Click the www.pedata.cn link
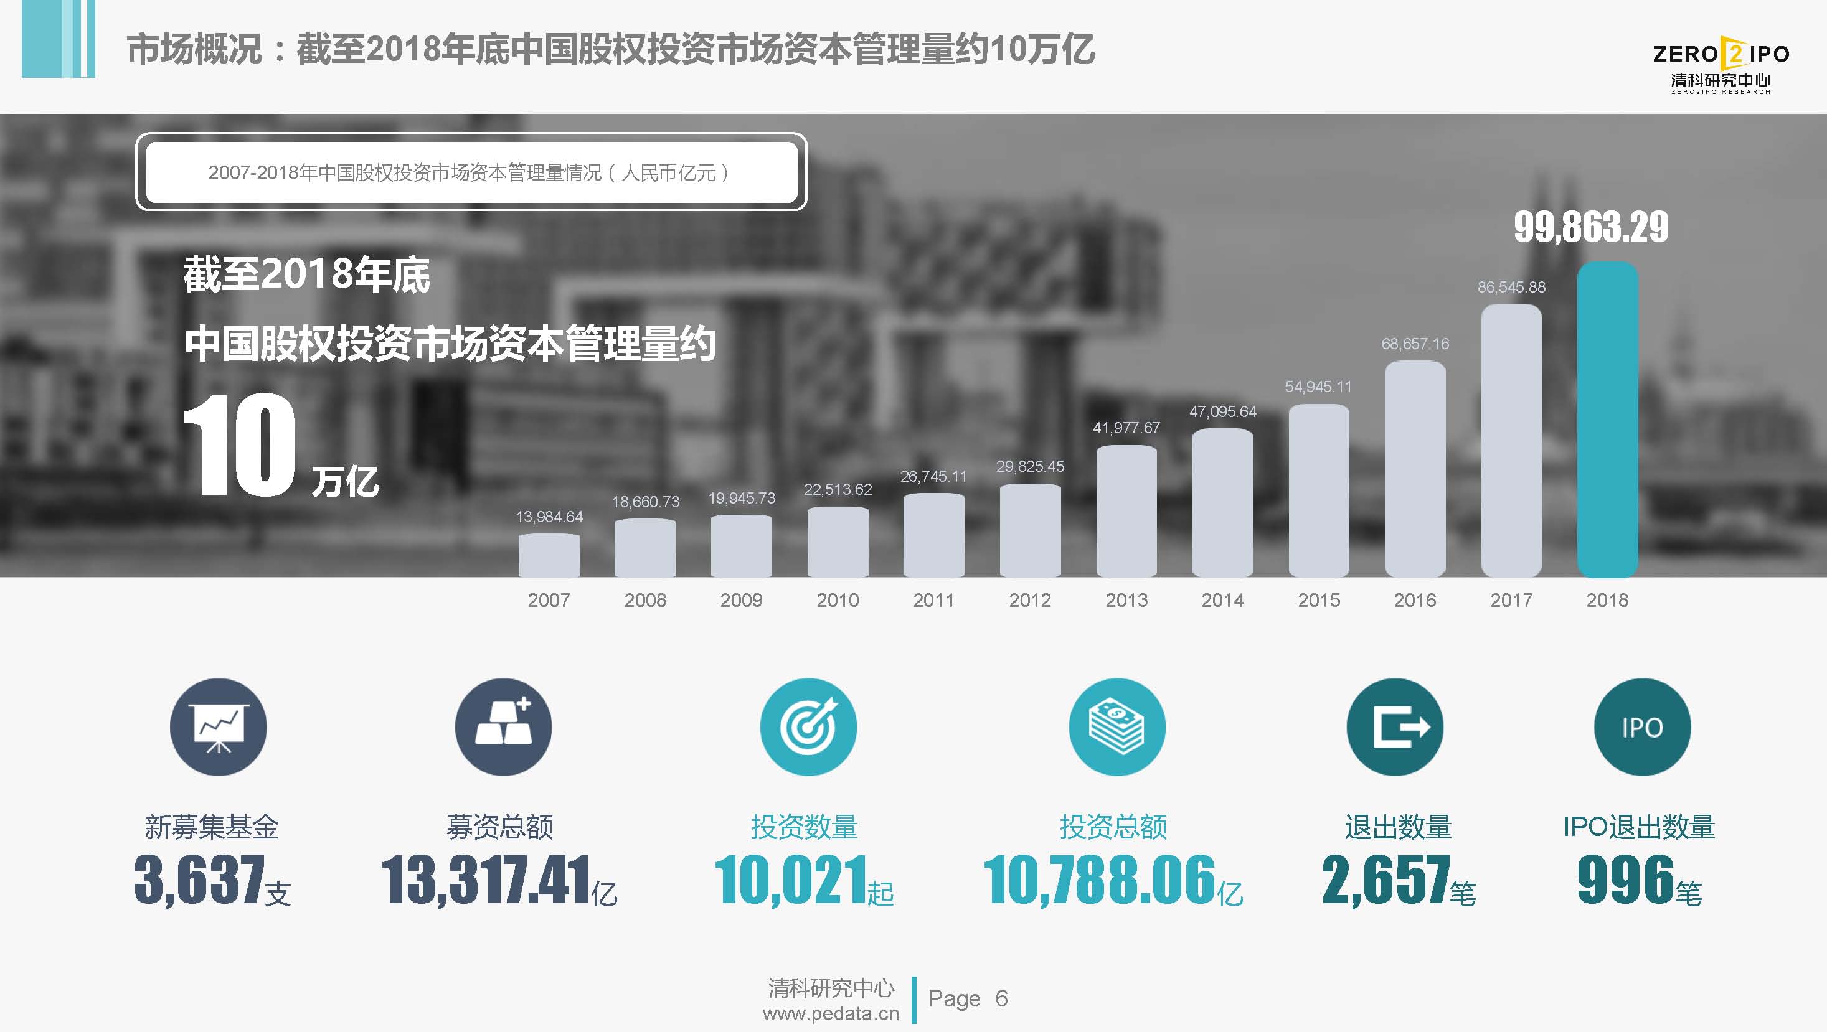The width and height of the screenshot is (1827, 1032). click(x=831, y=1015)
